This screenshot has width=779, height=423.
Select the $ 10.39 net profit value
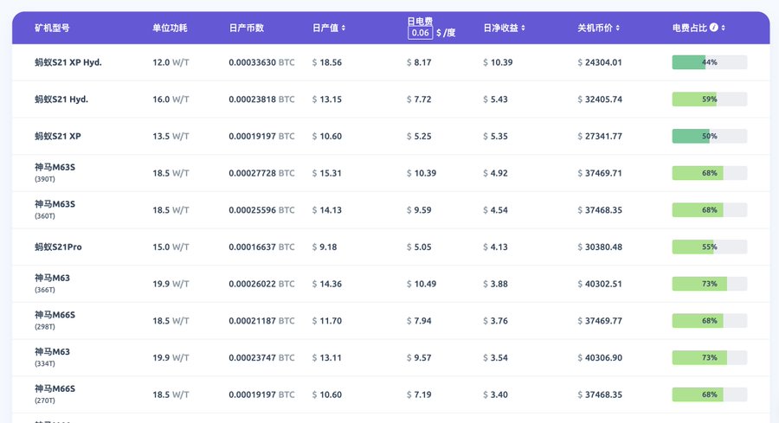pos(498,62)
